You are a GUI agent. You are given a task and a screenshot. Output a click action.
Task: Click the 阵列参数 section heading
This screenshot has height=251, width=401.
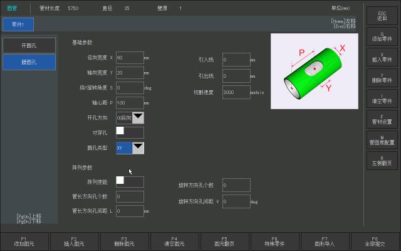point(82,168)
